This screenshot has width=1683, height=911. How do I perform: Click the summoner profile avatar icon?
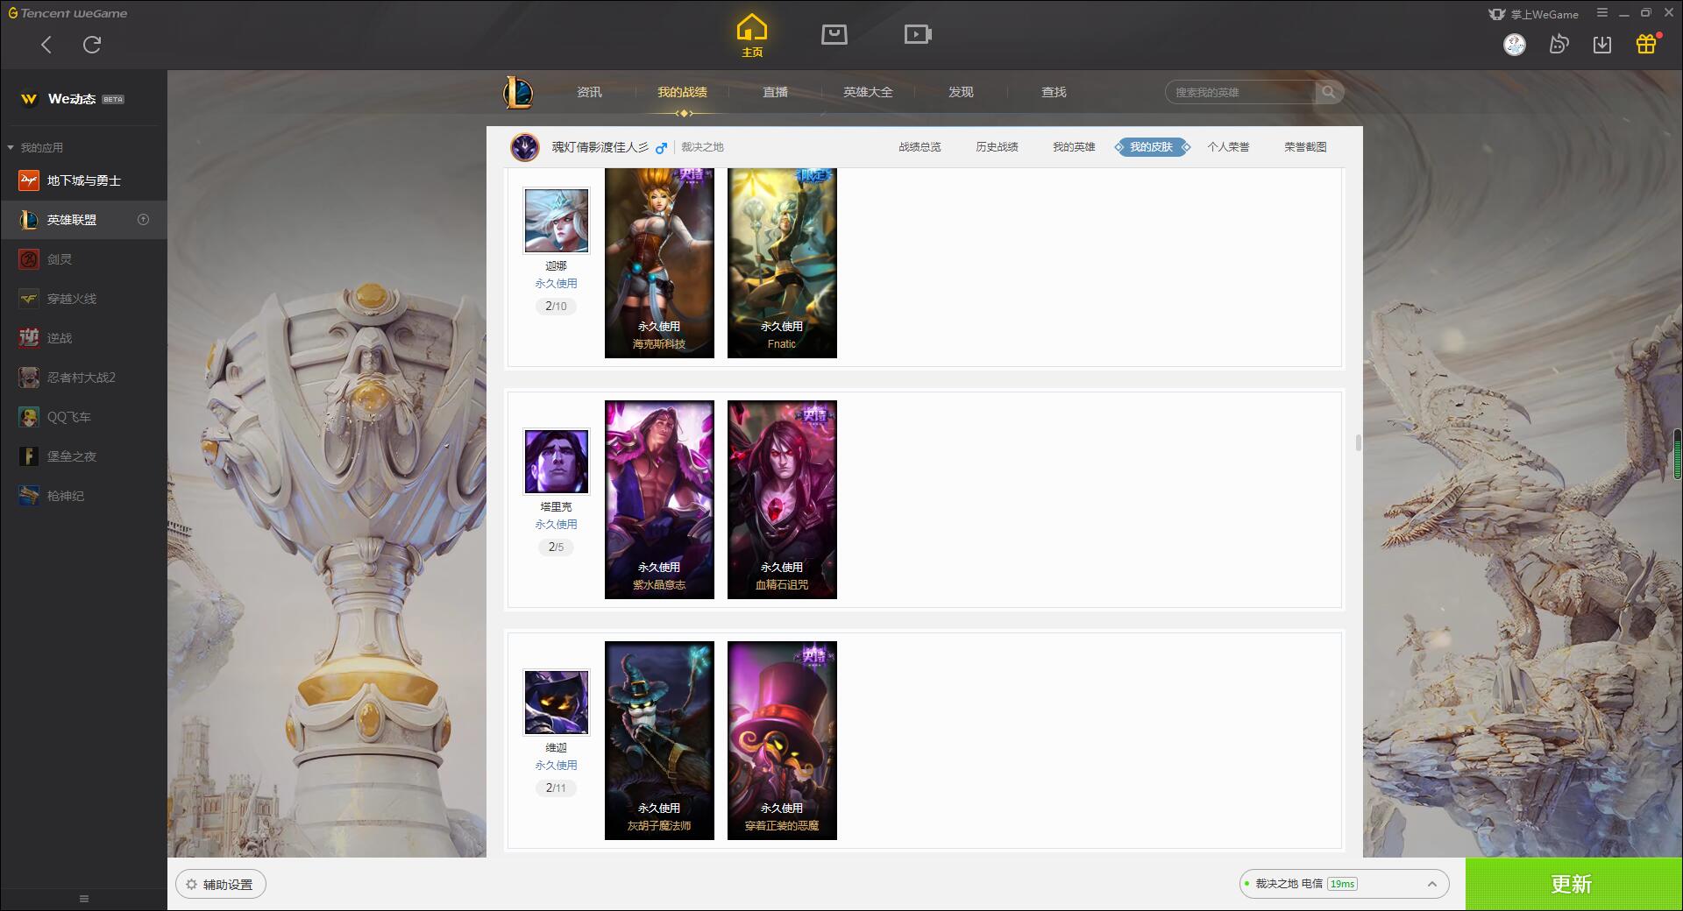(x=525, y=147)
